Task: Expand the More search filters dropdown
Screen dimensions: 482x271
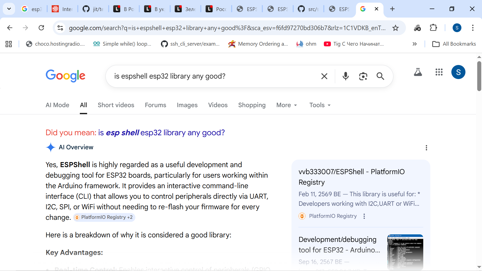Action: tap(287, 105)
